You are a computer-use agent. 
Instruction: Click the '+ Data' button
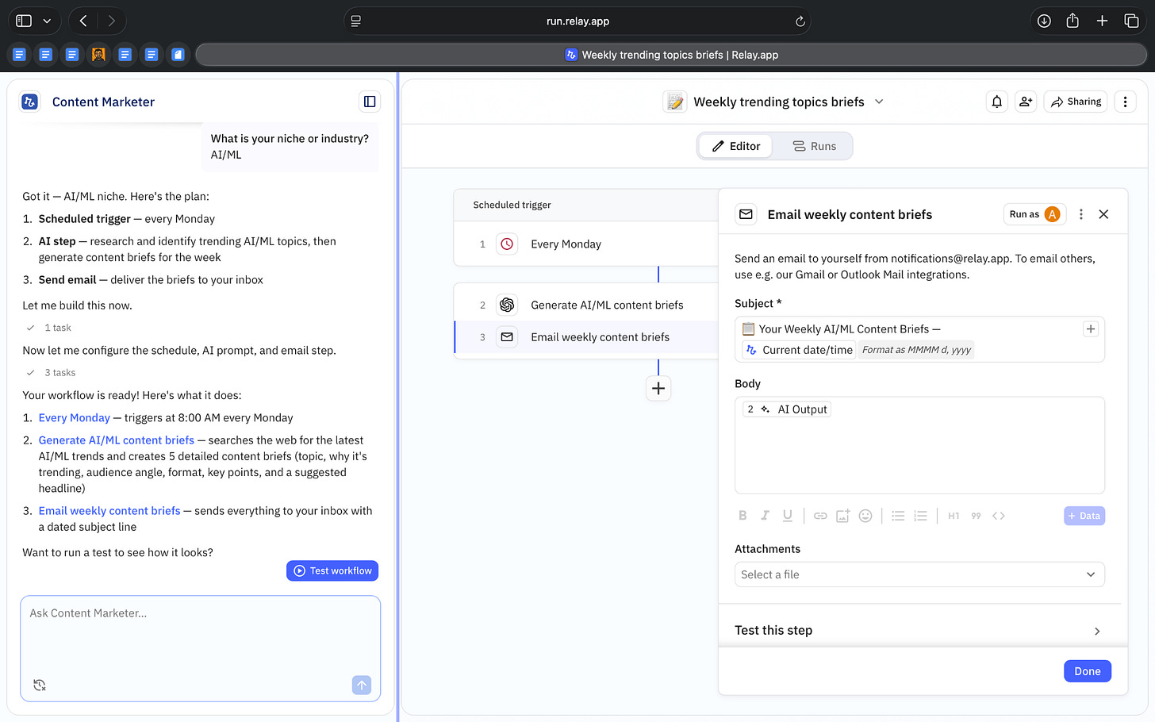coord(1084,516)
